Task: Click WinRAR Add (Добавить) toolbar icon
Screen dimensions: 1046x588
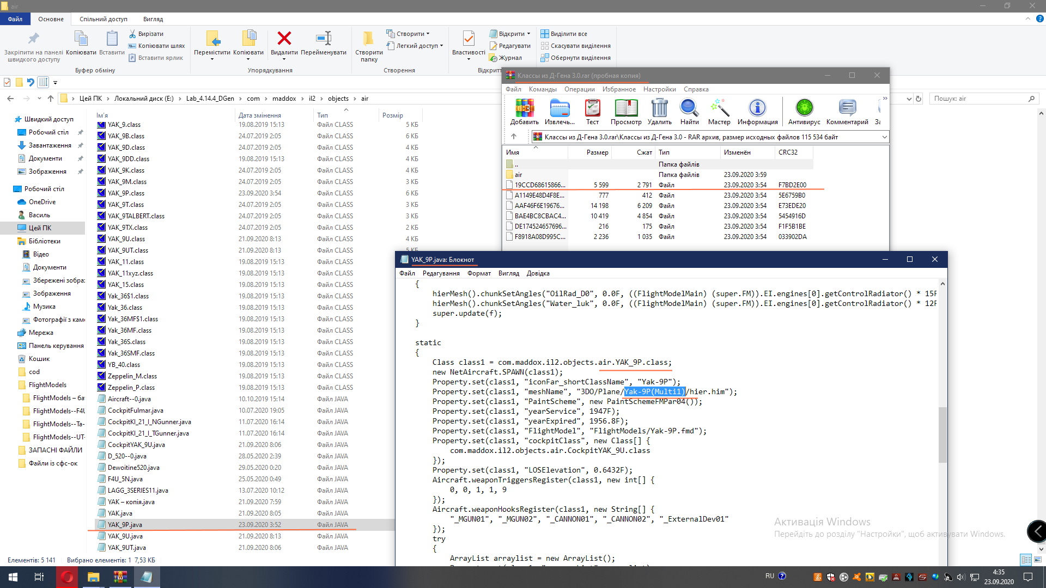Action: pos(525,108)
